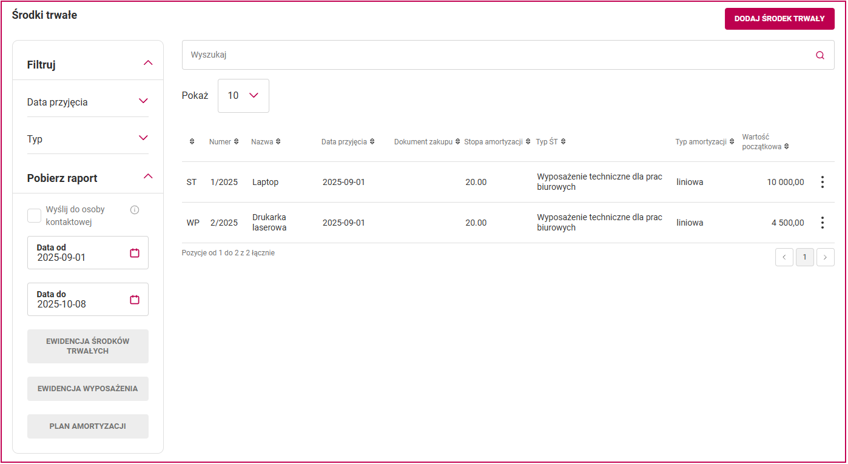Click Ewidencja środków trwałych report button

[88, 346]
